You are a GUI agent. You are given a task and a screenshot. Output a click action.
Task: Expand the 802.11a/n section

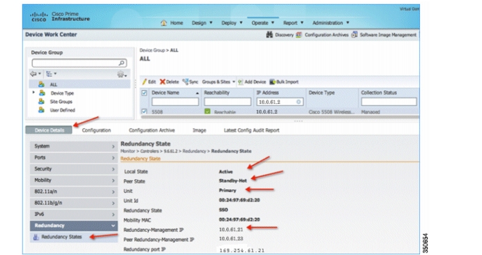tap(74, 192)
